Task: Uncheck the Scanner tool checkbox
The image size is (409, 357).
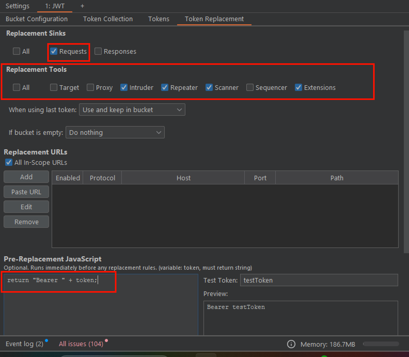Action: [209, 87]
